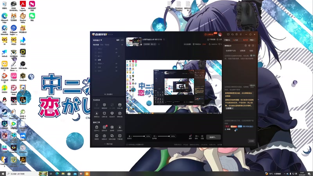The height and width of the screenshot is (176, 313).
Task: Toggle visibility of the 窗口1 source
Action: 119,56
